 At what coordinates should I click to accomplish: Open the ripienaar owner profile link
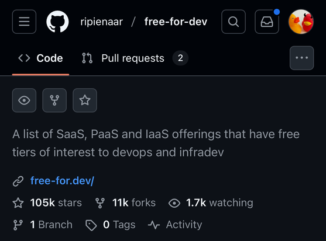(102, 22)
